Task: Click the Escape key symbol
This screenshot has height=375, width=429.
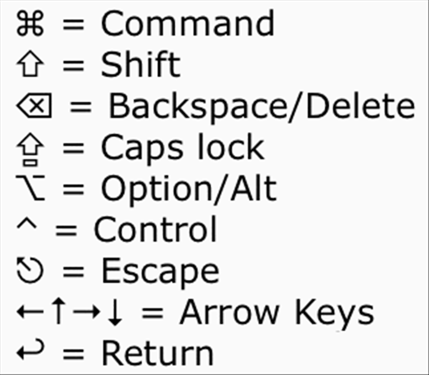Action: click(x=30, y=270)
